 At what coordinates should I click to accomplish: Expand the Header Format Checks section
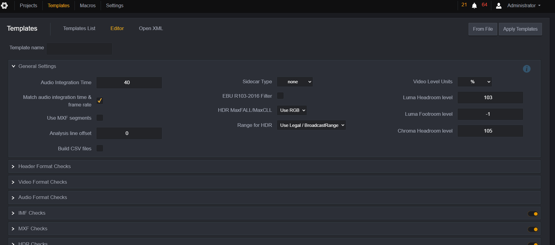(x=274, y=167)
